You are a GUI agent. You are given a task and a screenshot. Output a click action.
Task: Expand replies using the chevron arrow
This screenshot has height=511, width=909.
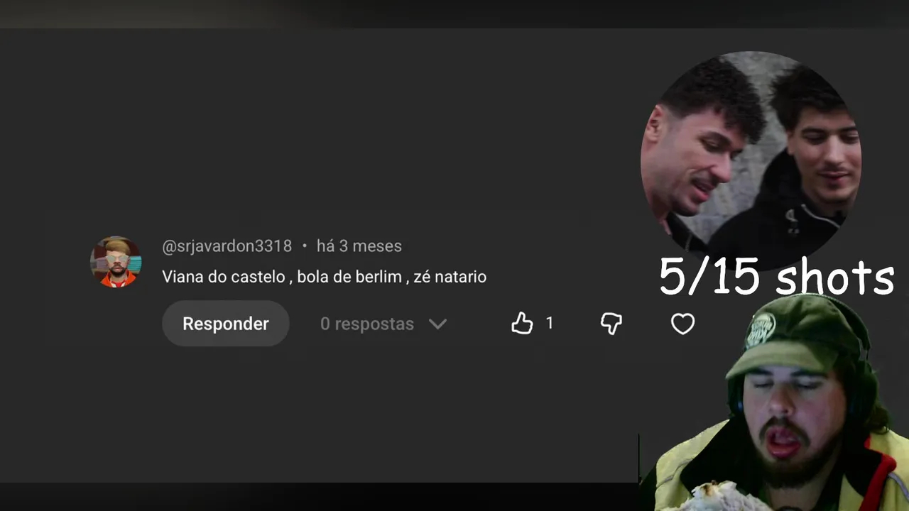[437, 324]
